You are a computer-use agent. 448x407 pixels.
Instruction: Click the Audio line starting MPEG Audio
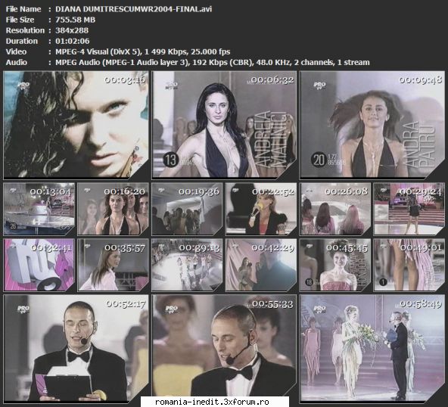pos(213,62)
